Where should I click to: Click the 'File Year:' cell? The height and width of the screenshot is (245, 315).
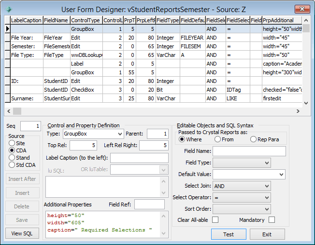click(27, 38)
